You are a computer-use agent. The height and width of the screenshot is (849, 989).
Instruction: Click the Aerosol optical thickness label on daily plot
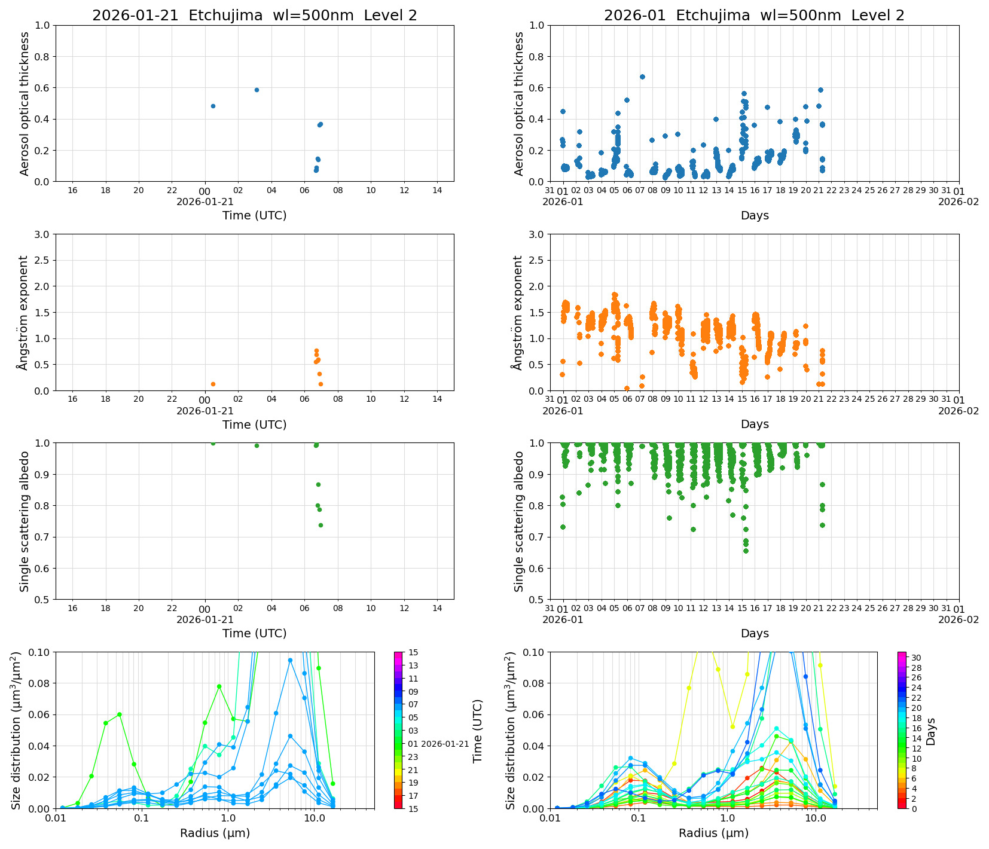[x=25, y=103]
